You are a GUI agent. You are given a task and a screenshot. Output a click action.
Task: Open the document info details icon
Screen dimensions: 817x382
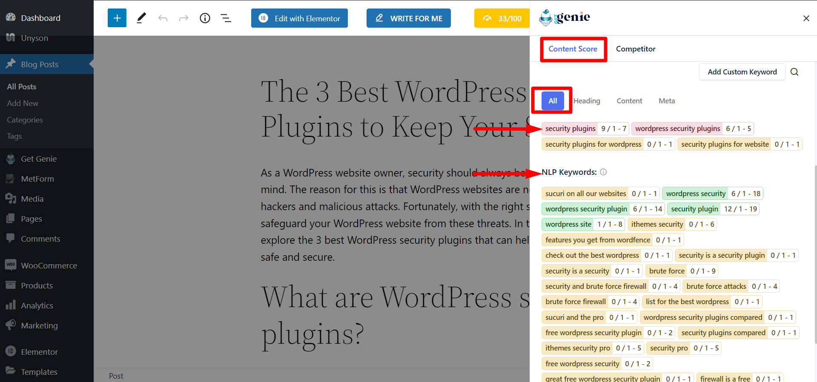[x=205, y=18]
